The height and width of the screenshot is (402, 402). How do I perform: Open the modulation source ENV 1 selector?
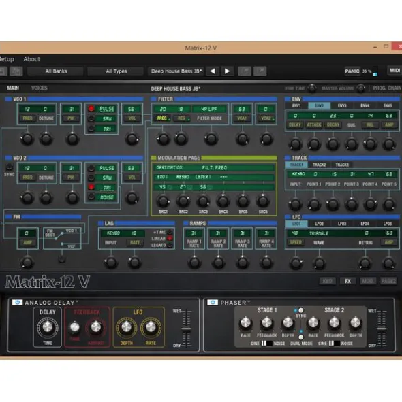162,177
